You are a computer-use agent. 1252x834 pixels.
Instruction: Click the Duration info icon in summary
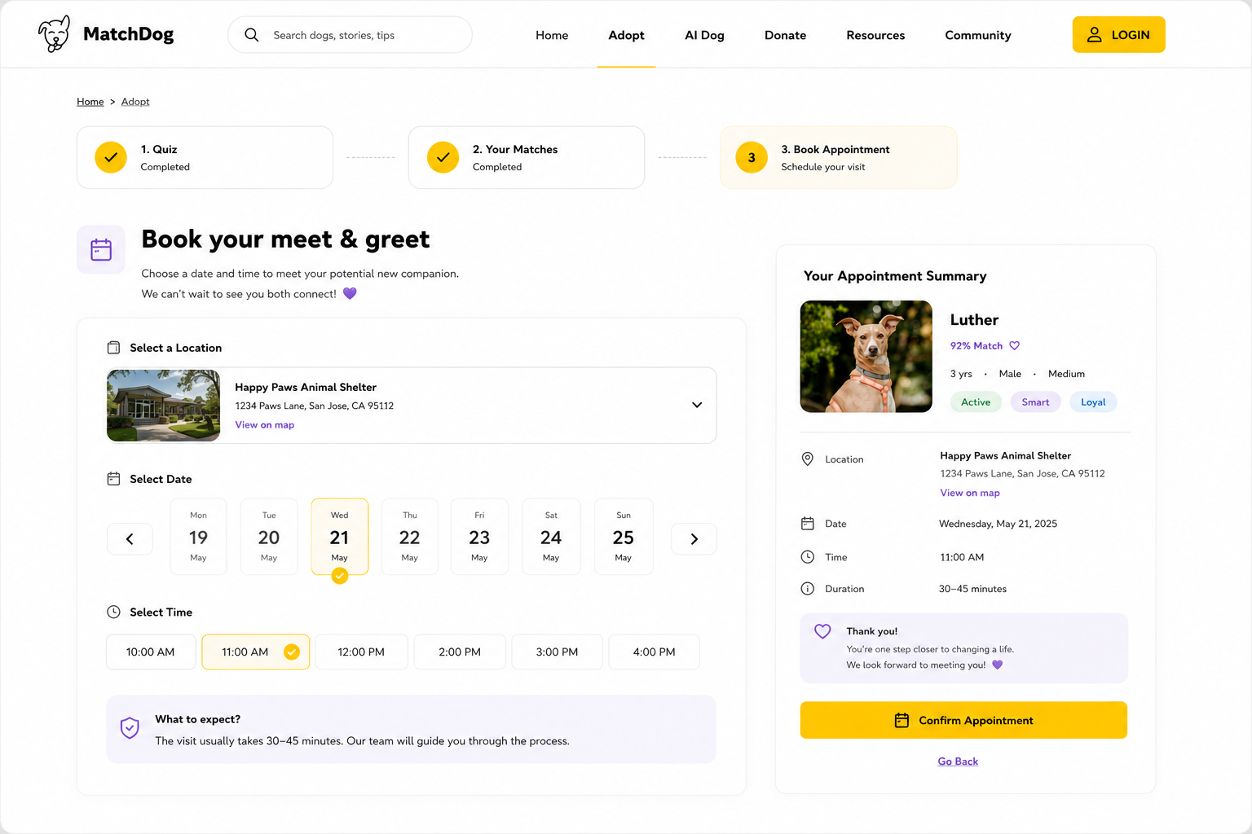(807, 589)
